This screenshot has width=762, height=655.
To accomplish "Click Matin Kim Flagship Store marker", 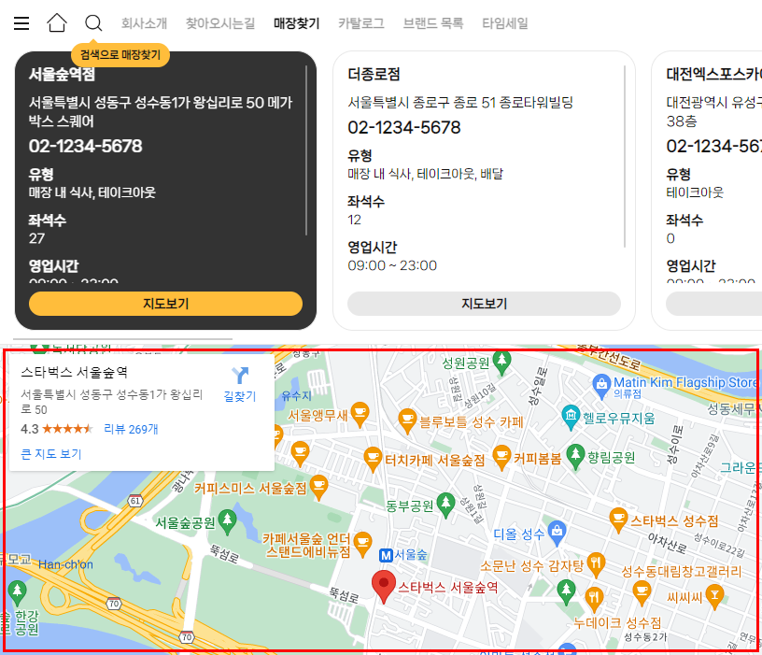I will pos(601,386).
